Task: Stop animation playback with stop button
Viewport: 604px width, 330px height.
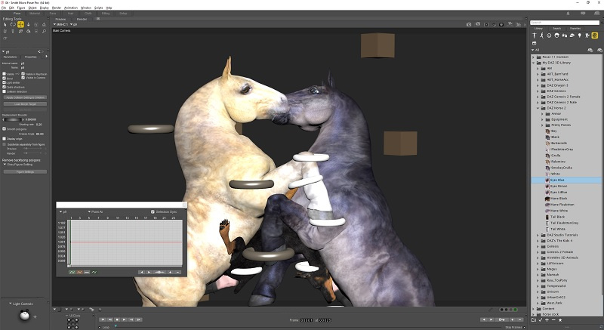Action: click(x=117, y=319)
